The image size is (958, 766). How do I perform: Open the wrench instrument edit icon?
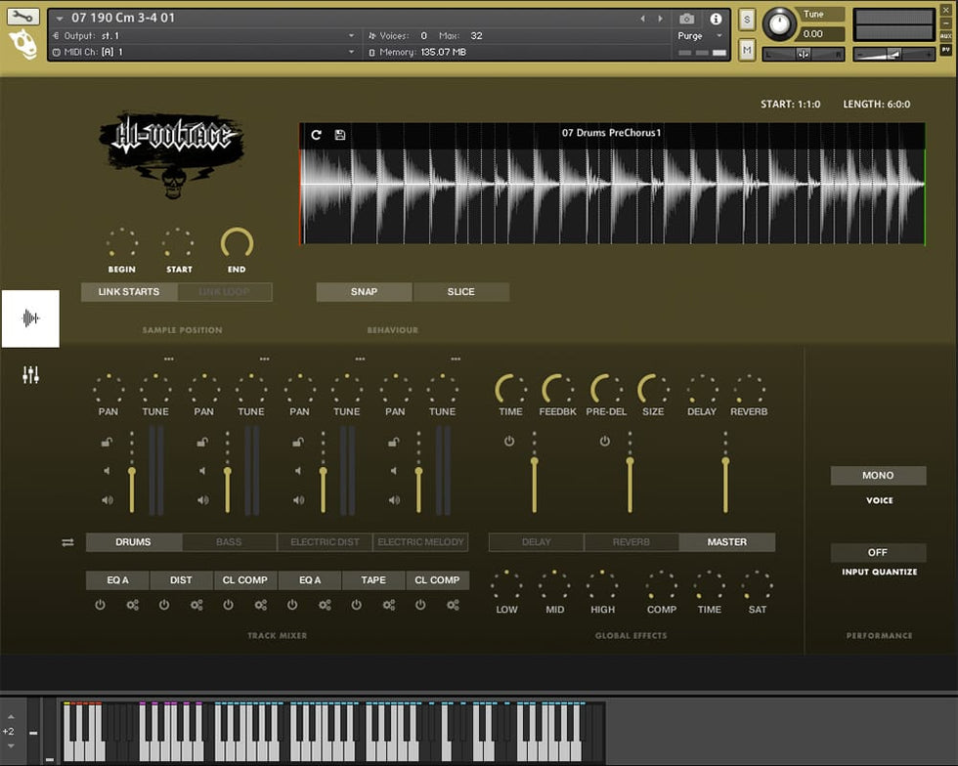23,17
